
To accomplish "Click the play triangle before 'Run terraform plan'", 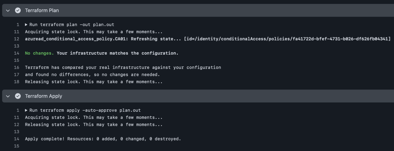I will (26, 24).
